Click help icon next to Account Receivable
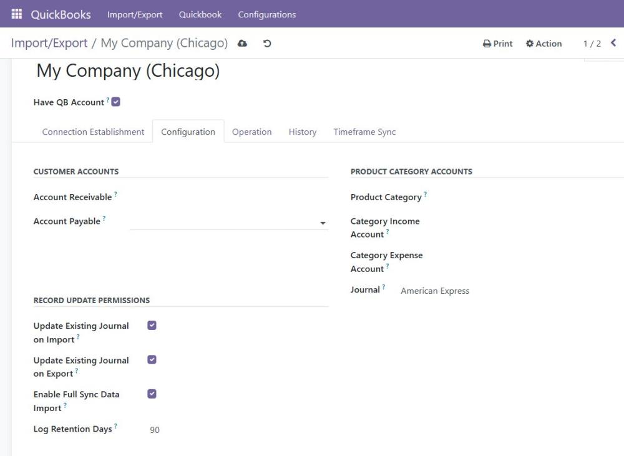 115,194
